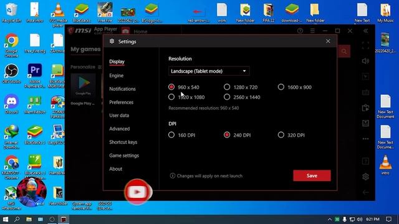
Task: Open the Advanced settings tab
Action: point(119,129)
